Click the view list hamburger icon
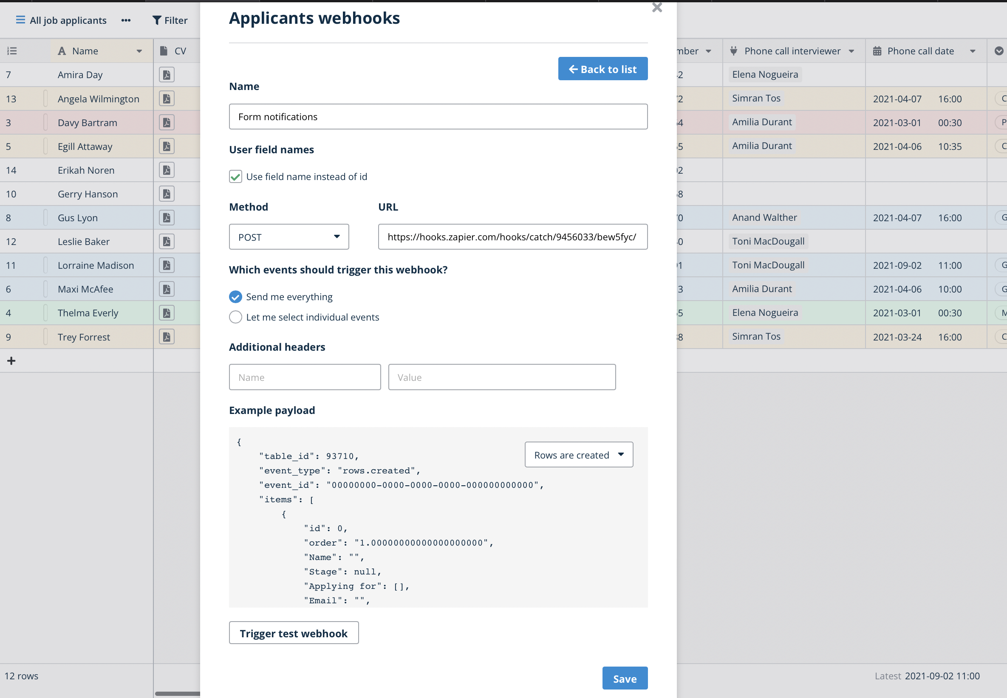This screenshot has width=1007, height=698. point(20,20)
